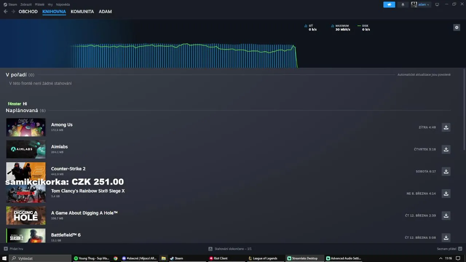Viewport: 466px width, 262px height.
Task: Download the Among Us update now
Action: 446,127
